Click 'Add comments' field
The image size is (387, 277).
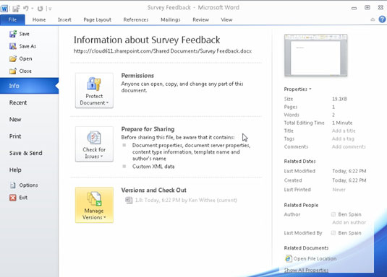[349, 146]
